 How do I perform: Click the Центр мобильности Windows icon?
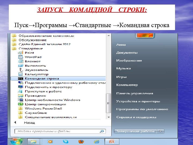(x=21, y=100)
